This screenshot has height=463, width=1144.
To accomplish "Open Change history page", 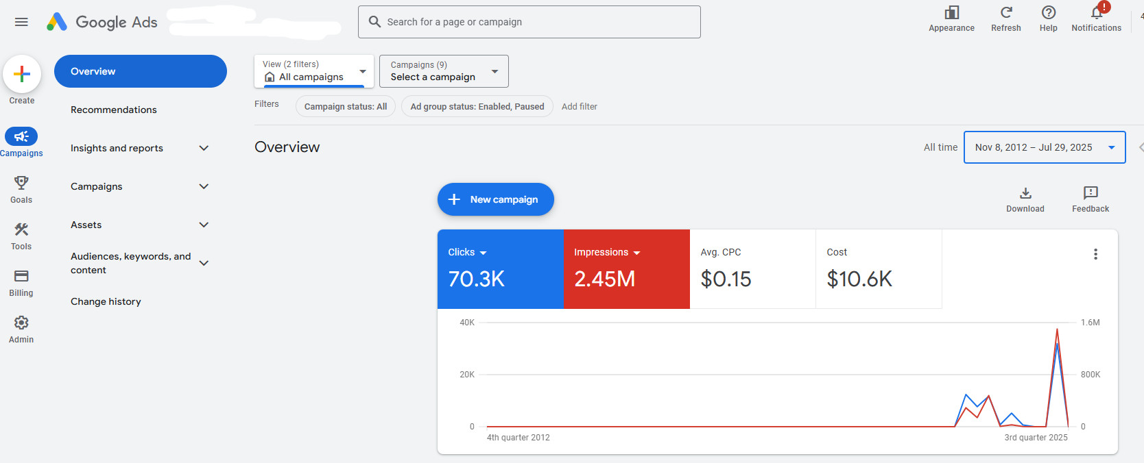I will [106, 301].
